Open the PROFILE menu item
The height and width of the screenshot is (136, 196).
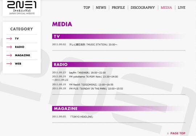118,8
